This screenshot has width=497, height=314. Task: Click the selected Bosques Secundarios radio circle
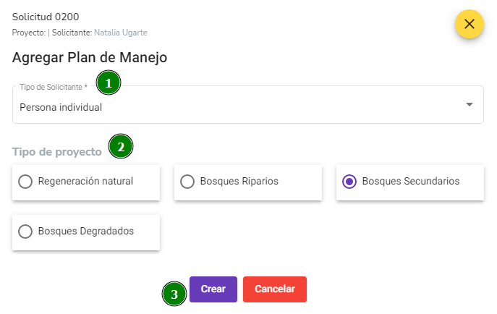pos(349,182)
